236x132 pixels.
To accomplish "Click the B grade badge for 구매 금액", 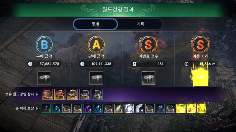I will click(44, 45).
